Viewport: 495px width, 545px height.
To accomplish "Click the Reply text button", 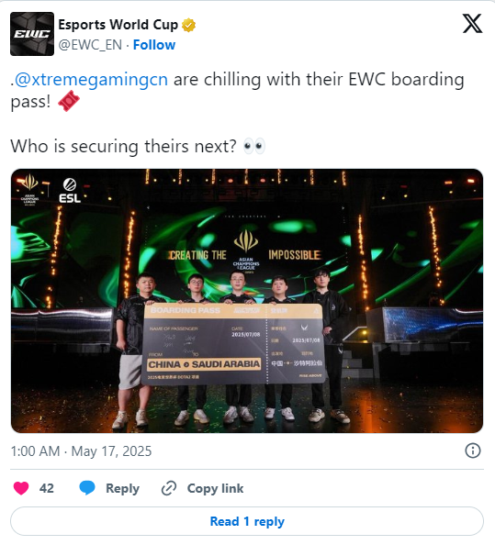I will click(x=122, y=488).
